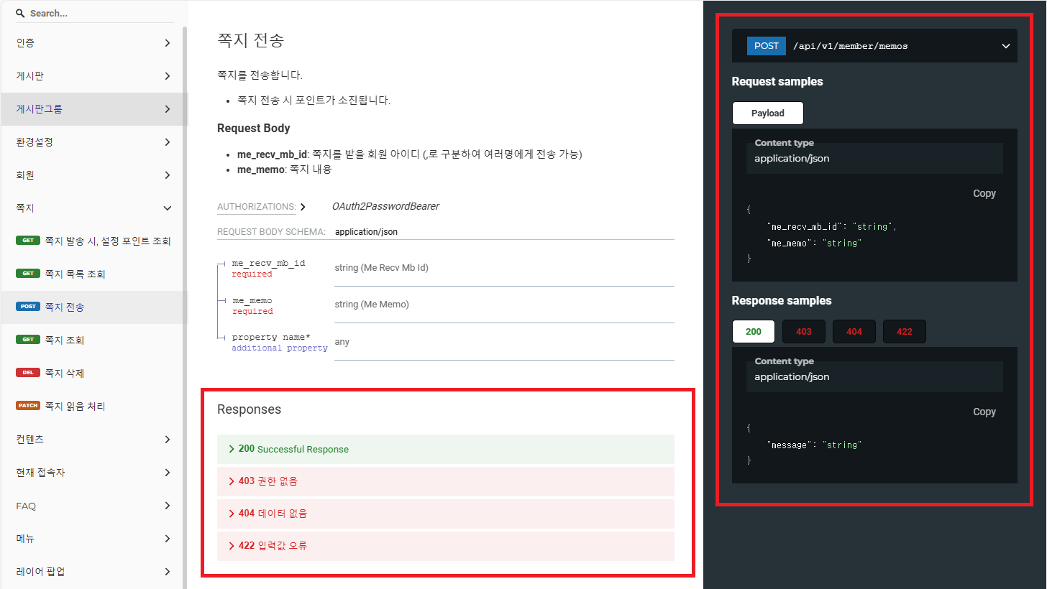Viewport: 1047px width, 589px height.
Task: Expand the AUTHORIZATIONS section arrow
Action: point(303,207)
